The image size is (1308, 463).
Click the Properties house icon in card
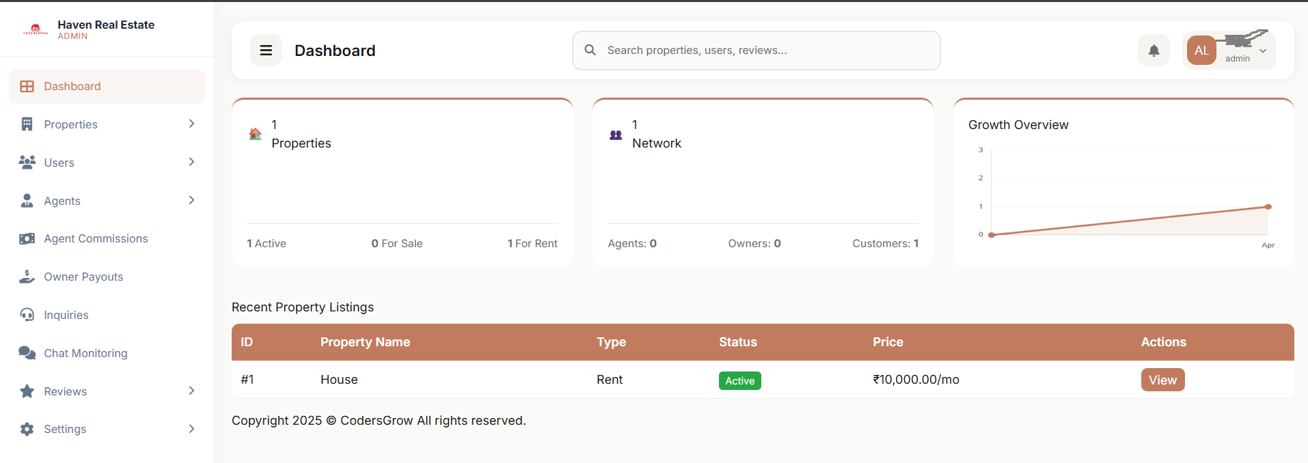[x=256, y=134]
